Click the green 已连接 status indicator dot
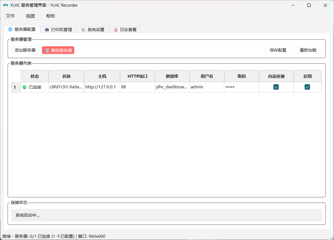Image resolution: width=334 pixels, height=240 pixels. click(x=25, y=87)
